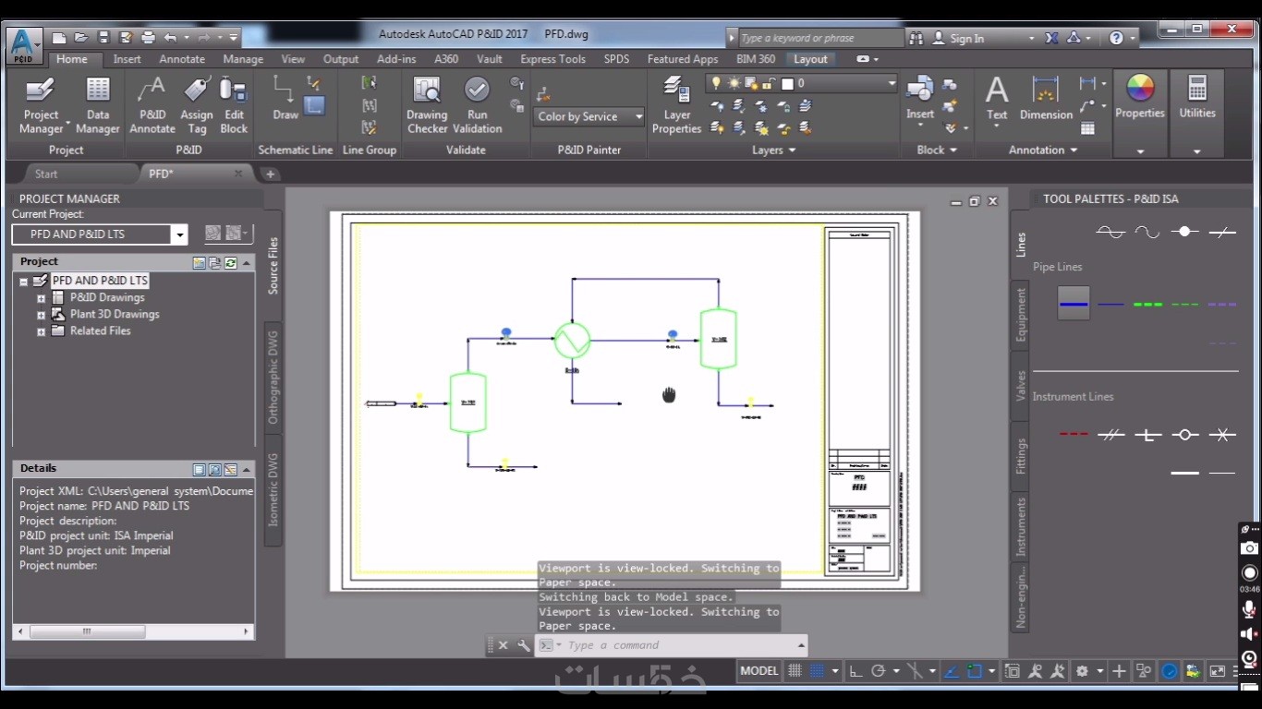This screenshot has height=709, width=1262.
Task: Click Sign In
Action: 966,38
